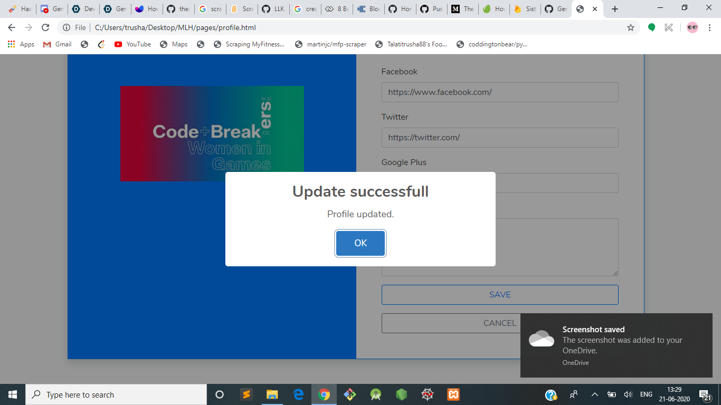Viewport: 721px width, 405px height.
Task: Open XAMPP from the taskbar
Action: click(453, 394)
